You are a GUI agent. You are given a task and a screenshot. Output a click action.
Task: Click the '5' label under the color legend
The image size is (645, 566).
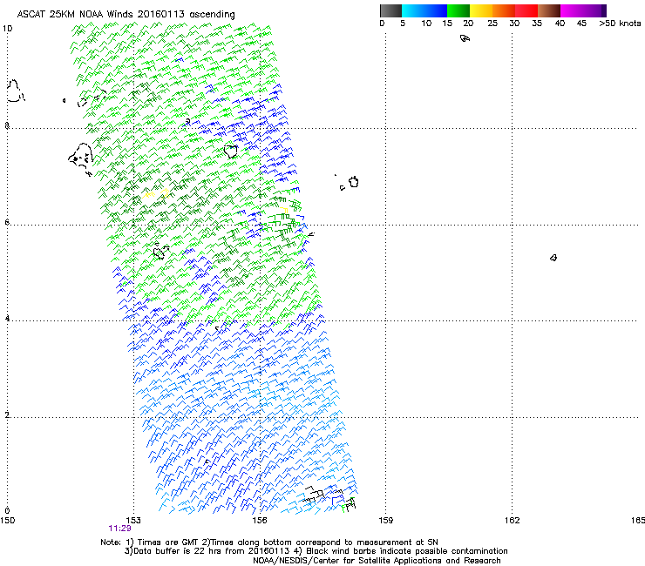[403, 24]
